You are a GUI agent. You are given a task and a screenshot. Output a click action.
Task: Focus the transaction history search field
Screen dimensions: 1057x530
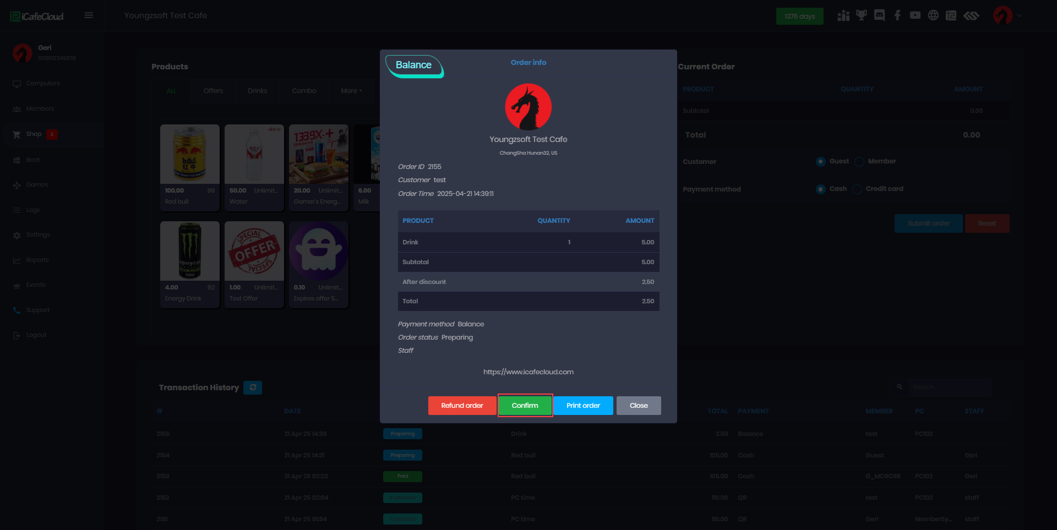(950, 387)
